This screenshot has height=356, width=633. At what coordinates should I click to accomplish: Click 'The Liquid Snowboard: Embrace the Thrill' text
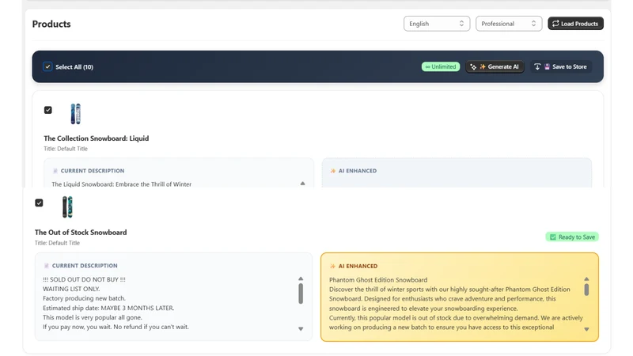[x=122, y=184]
